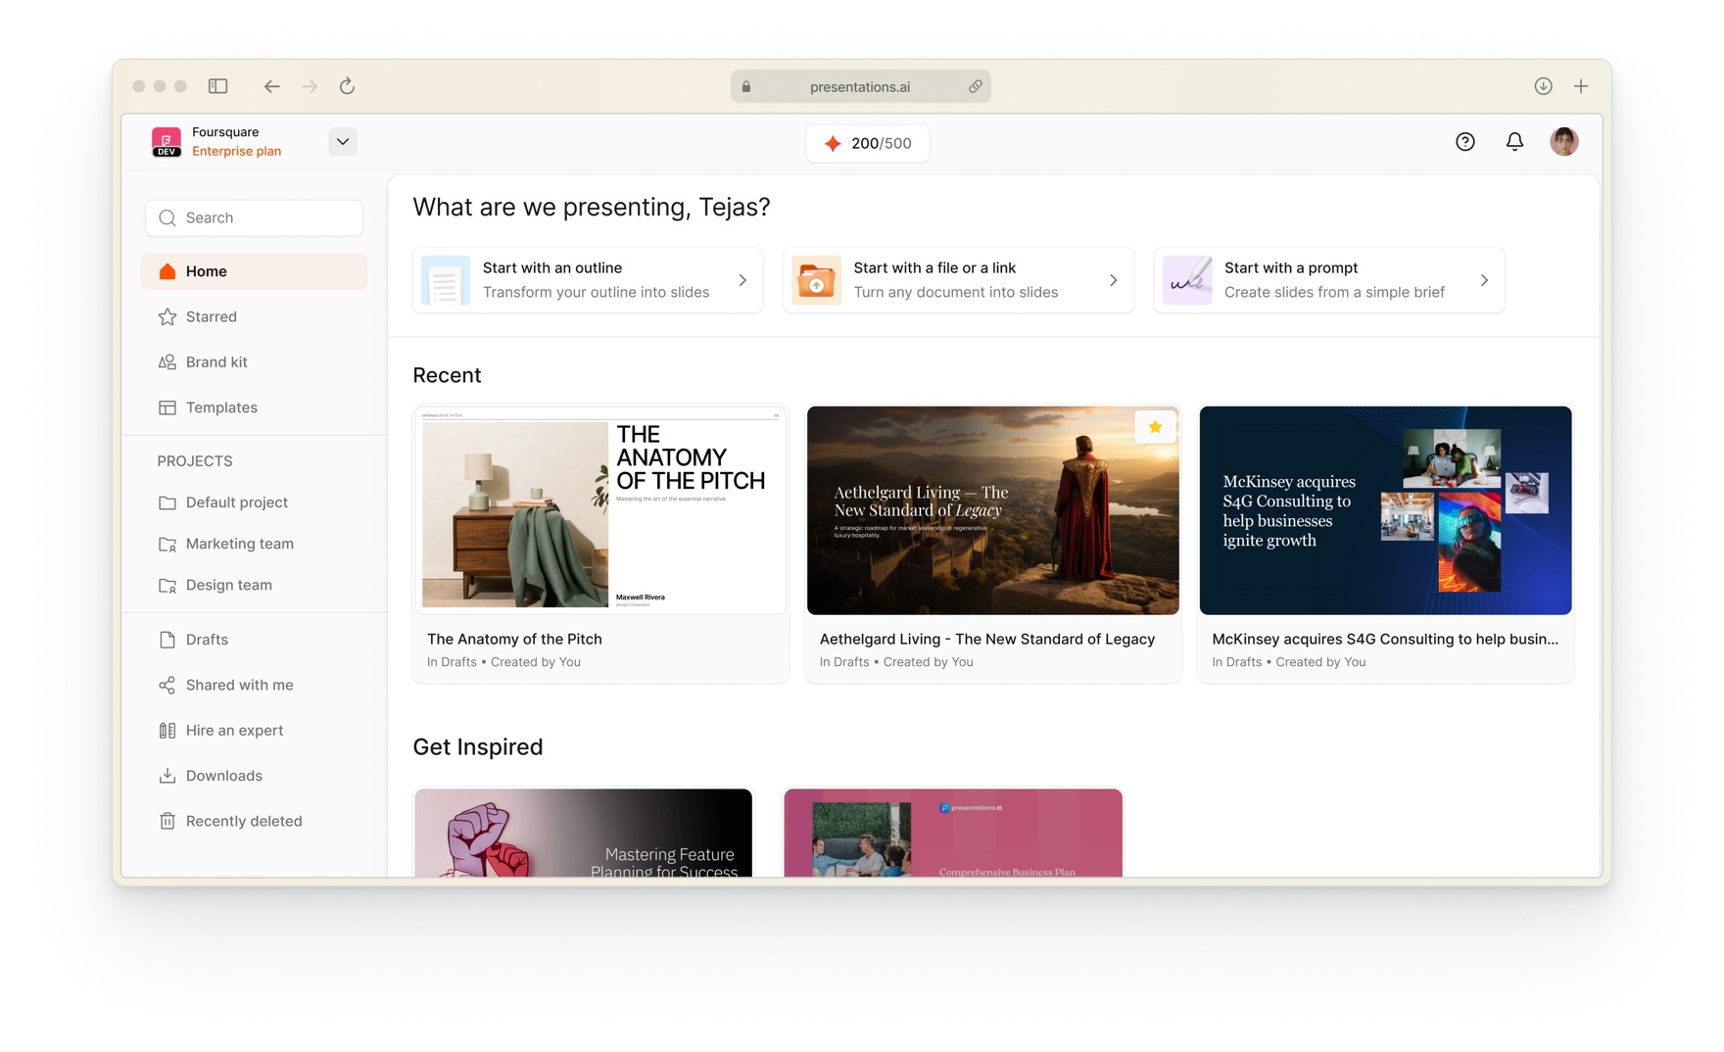Copy link icon in address bar

976,86
